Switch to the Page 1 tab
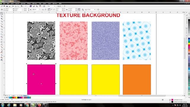 click(x=25, y=96)
